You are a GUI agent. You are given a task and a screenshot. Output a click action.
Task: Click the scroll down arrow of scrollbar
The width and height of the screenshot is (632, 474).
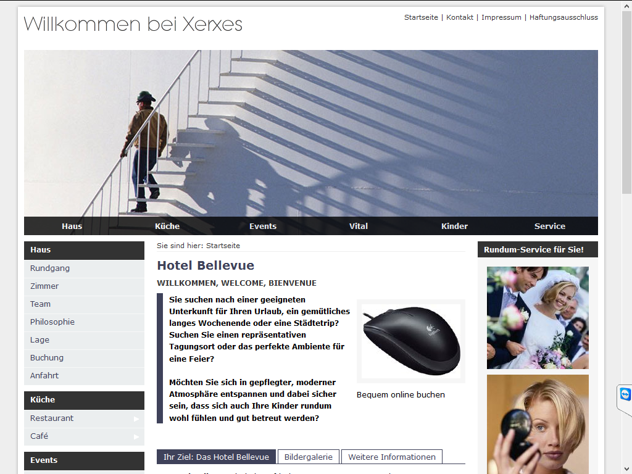point(626,469)
